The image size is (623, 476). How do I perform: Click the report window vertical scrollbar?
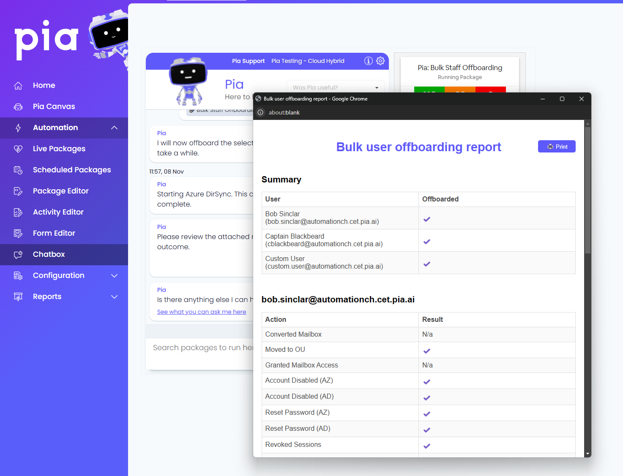point(587,190)
